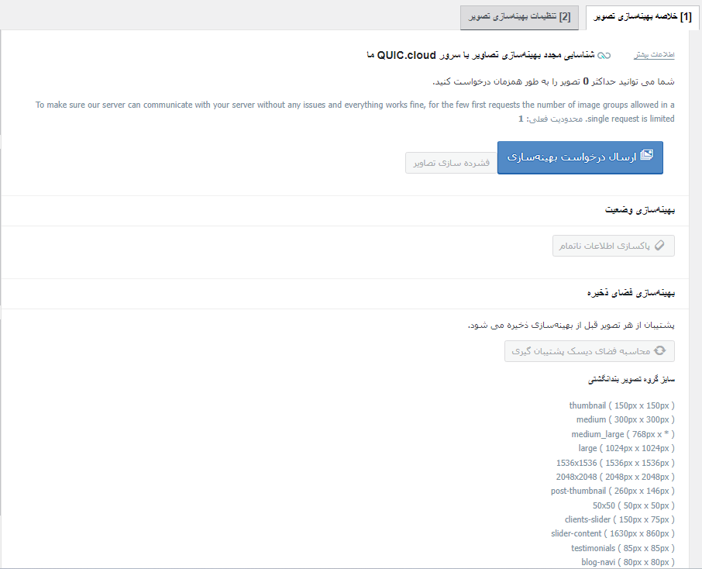This screenshot has height=569, width=702.
Task: Open the اطلاعات بیشتر link
Action: [x=655, y=55]
